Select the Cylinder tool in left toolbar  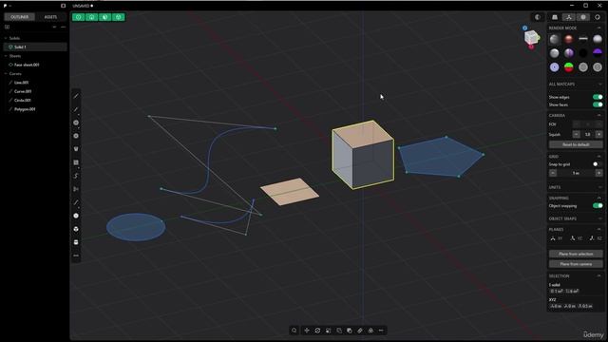[76, 242]
